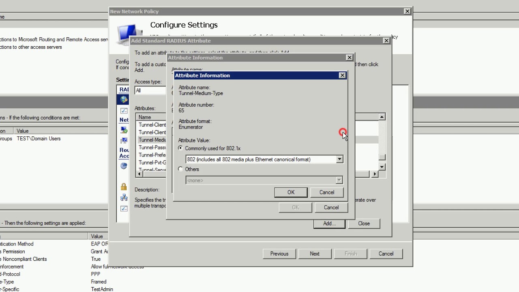This screenshot has width=519, height=292.
Task: Click Previous in New Network Policy wizard
Action: click(279, 254)
